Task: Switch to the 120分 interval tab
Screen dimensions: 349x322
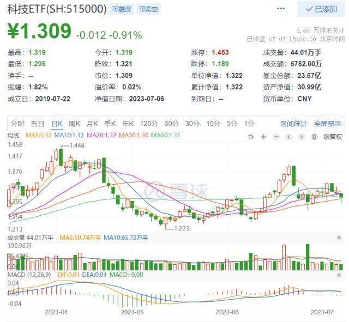Action: 149,124
